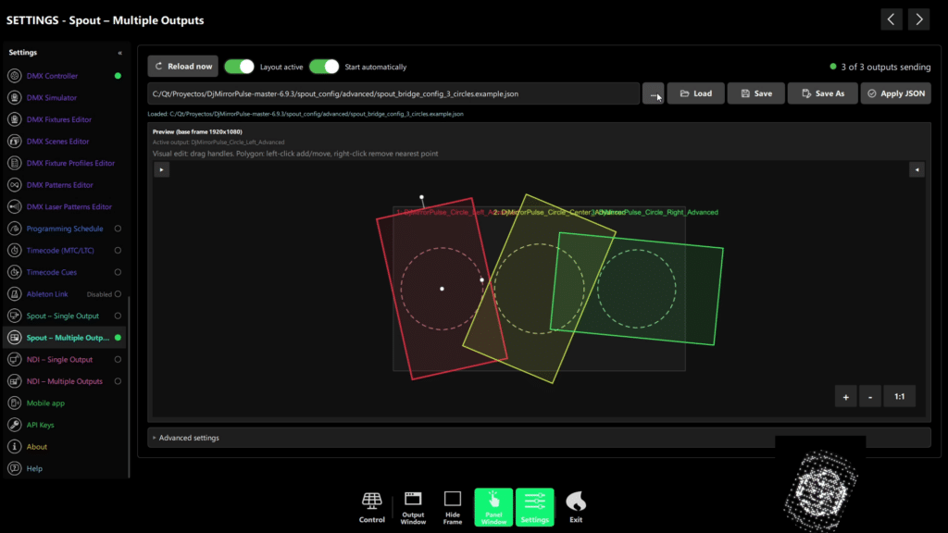The height and width of the screenshot is (533, 948).
Task: Click the NDI – Multiple Outputs icon
Action: (15, 380)
